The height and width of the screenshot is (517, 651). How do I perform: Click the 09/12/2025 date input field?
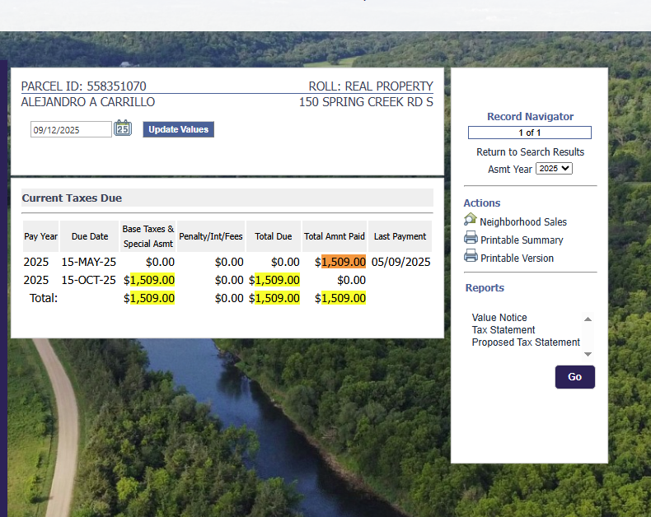pos(71,129)
